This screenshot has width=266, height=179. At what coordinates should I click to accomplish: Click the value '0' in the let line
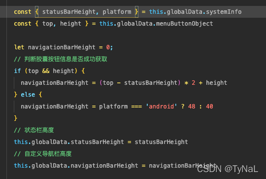coord(108,47)
